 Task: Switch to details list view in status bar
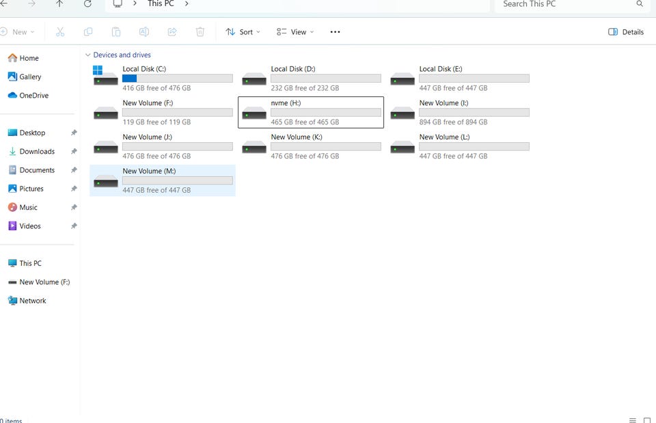[x=633, y=420]
